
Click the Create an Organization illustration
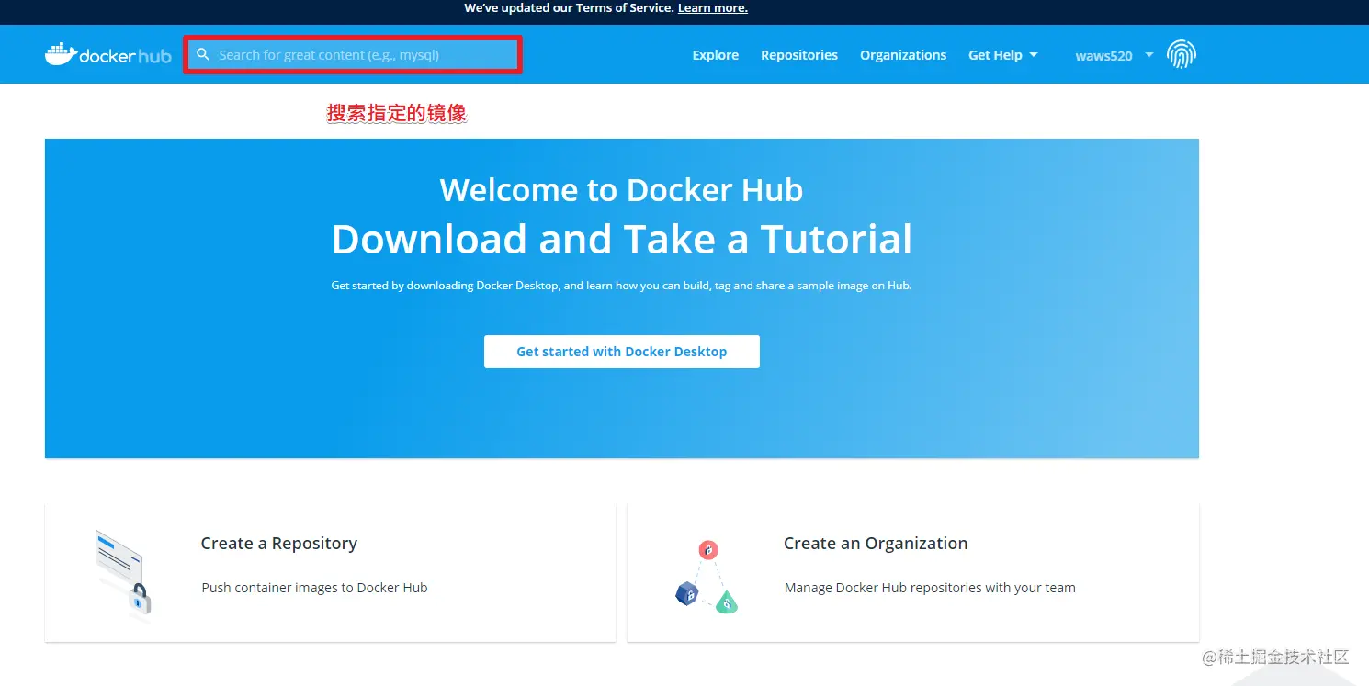coord(707,577)
